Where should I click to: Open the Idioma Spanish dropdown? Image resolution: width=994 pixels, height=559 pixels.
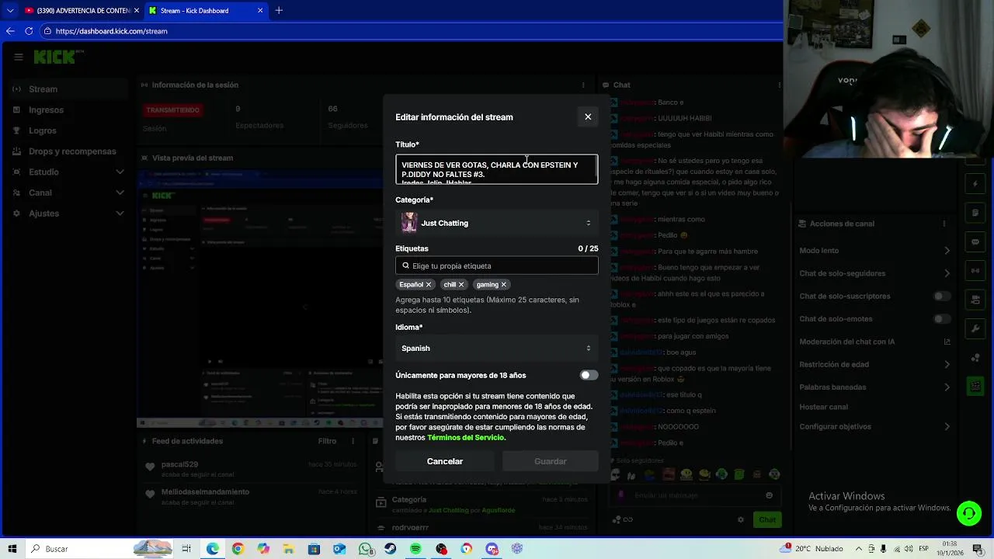497,348
